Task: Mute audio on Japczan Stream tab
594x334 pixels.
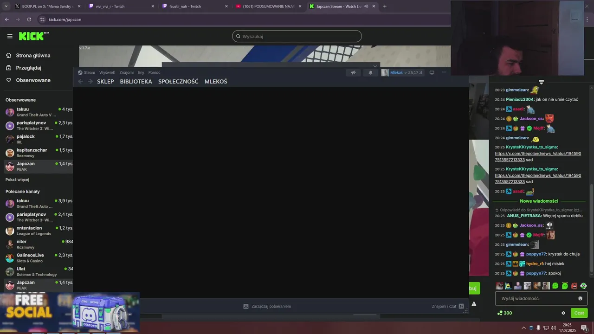Action: coord(366,6)
